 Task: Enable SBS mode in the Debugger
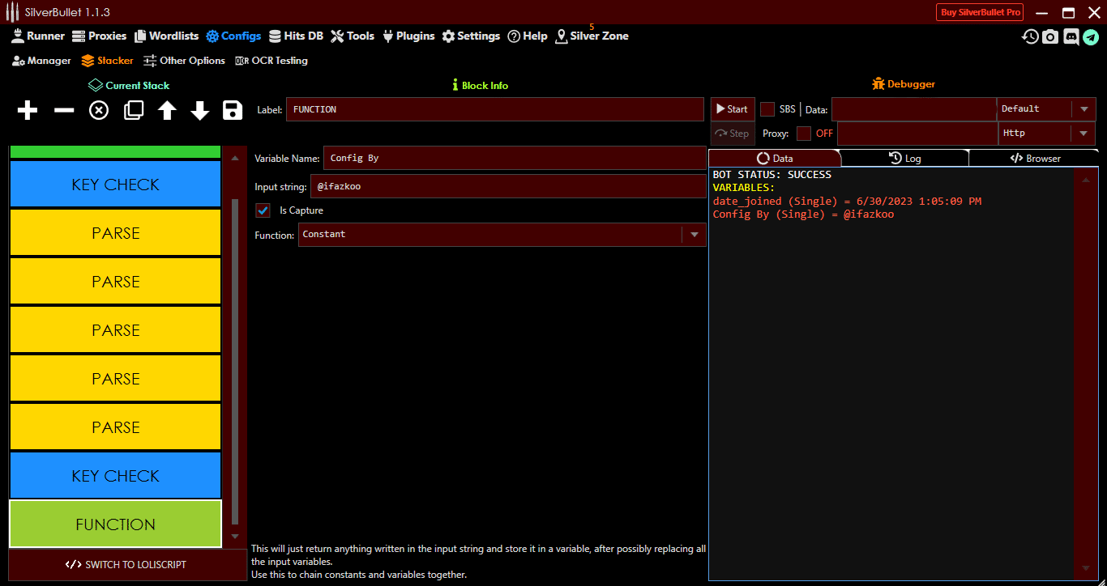pyautogui.click(x=767, y=108)
